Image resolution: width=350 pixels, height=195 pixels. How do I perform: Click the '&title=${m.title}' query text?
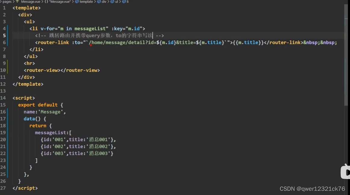(200, 42)
